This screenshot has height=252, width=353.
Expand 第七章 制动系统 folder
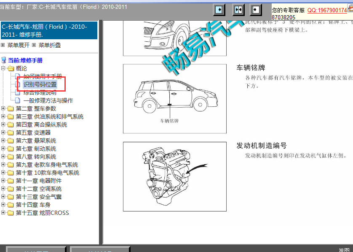click(3, 149)
